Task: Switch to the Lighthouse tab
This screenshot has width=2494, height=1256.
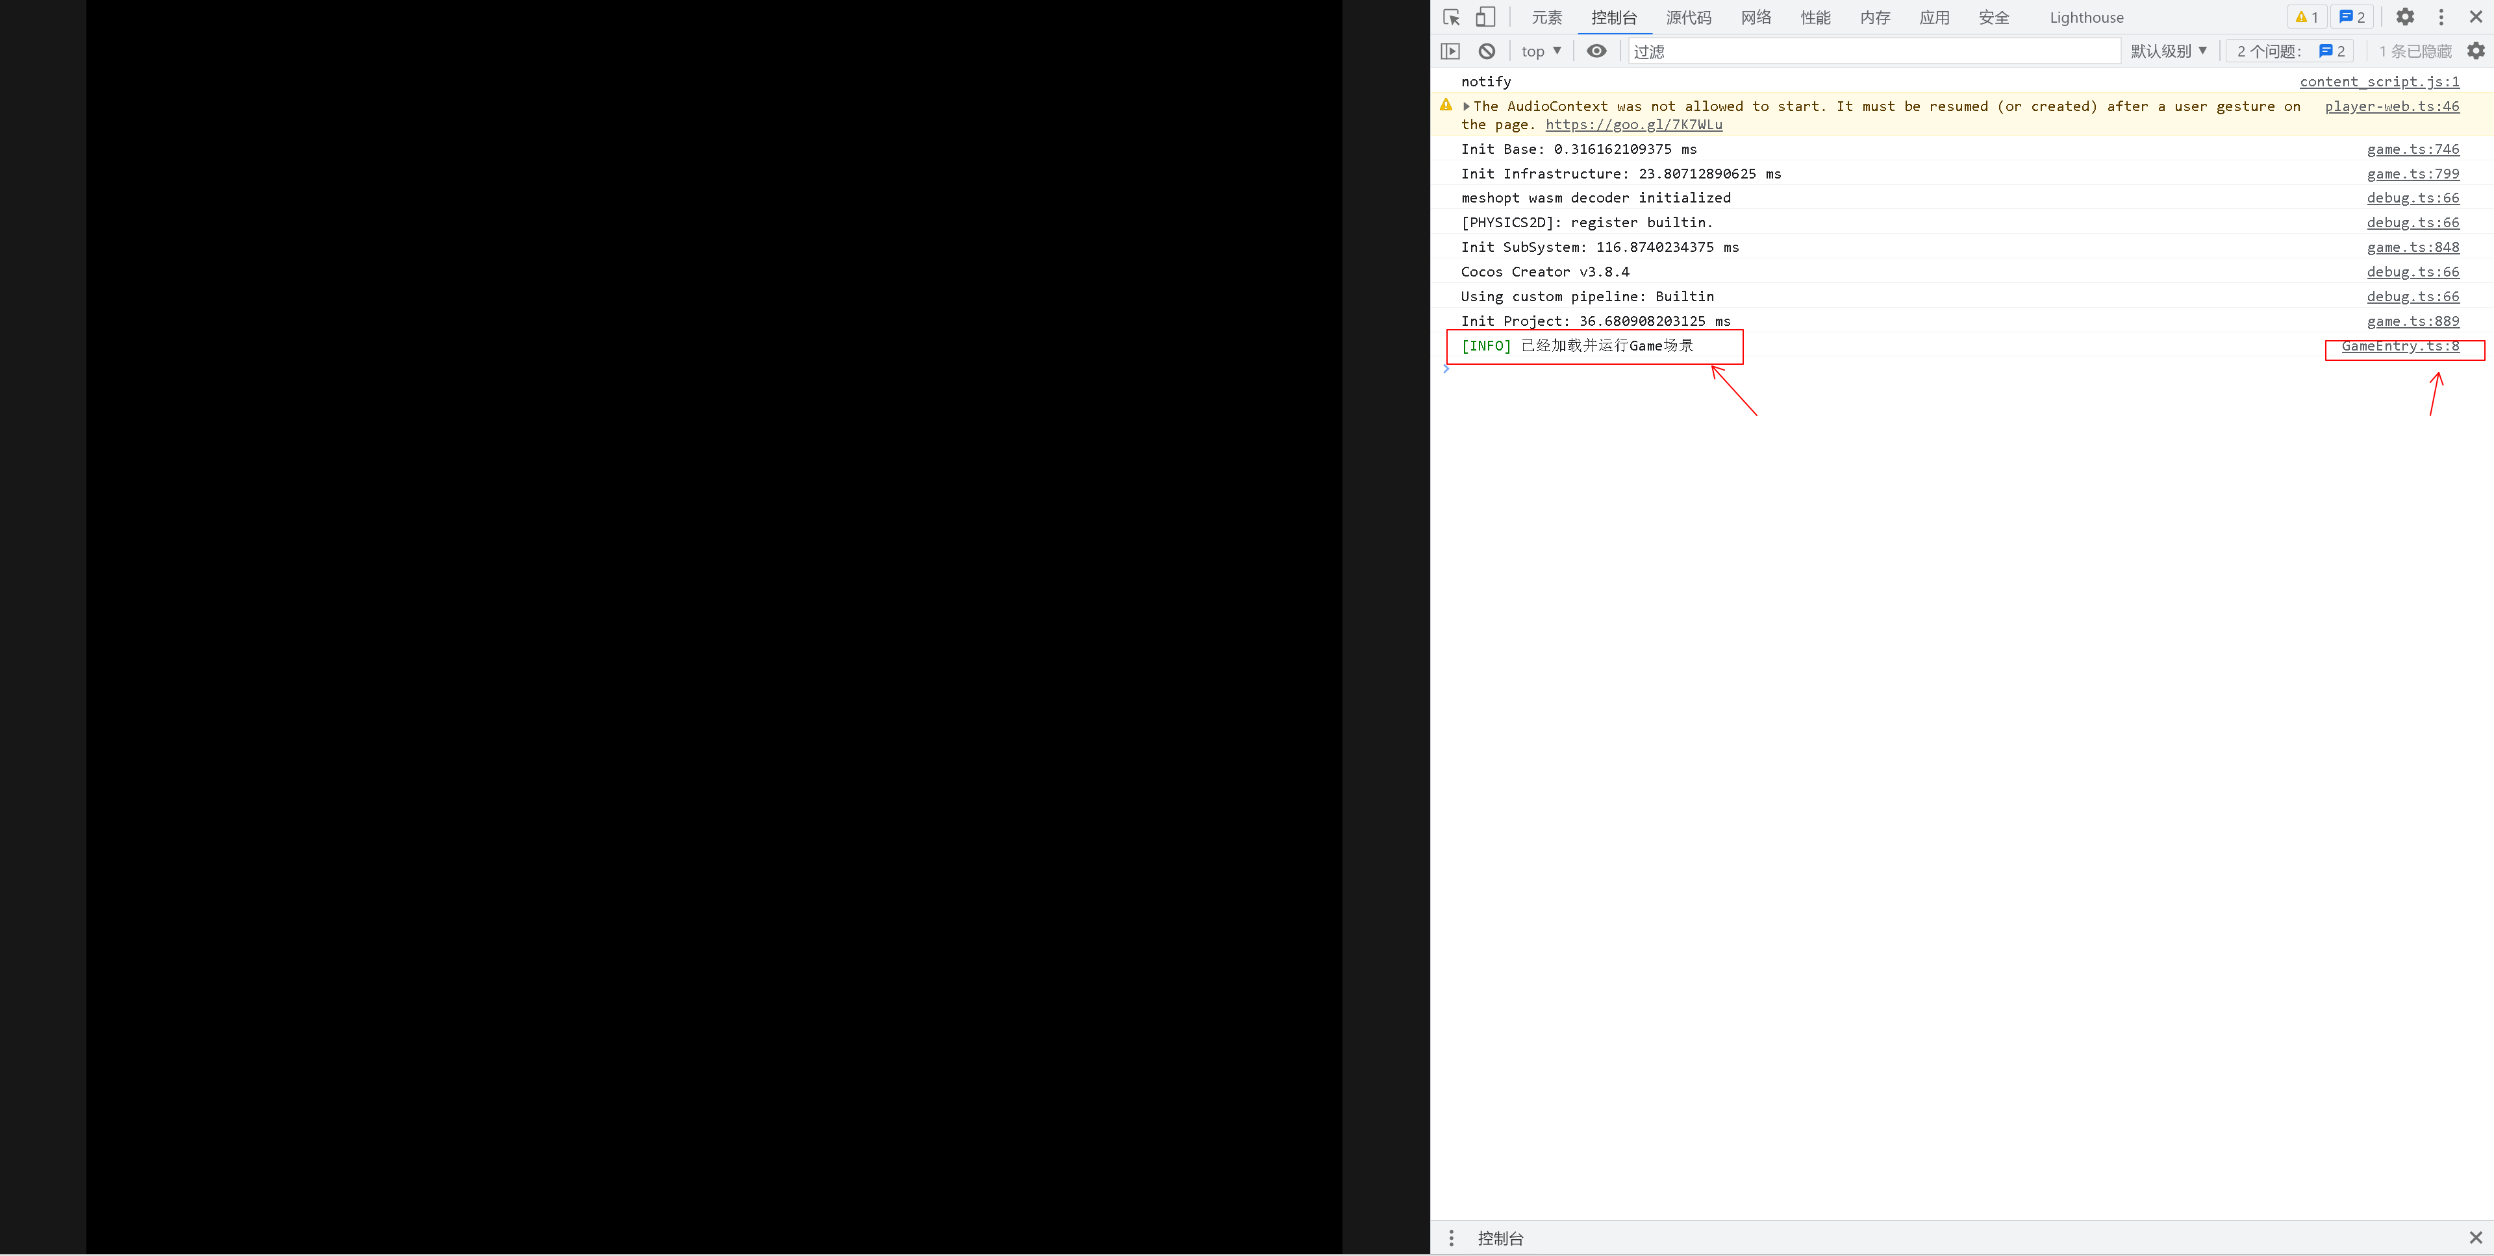Action: (x=2086, y=18)
